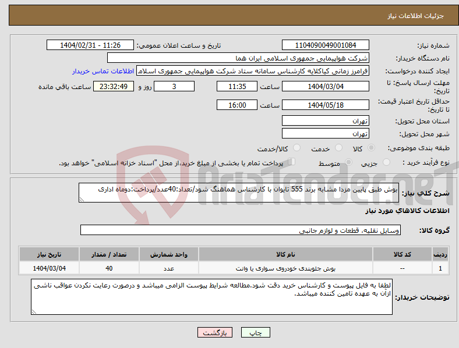Click the گروه کالا field

[241, 230]
